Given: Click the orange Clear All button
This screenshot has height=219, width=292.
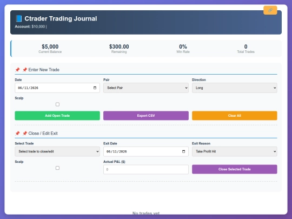Looking at the screenshot, I should pyautogui.click(x=235, y=116).
